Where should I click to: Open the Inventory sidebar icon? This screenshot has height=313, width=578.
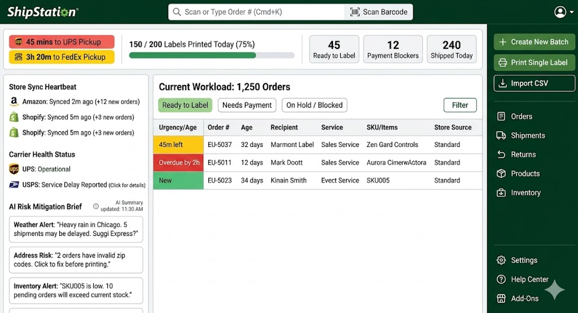[x=501, y=193]
